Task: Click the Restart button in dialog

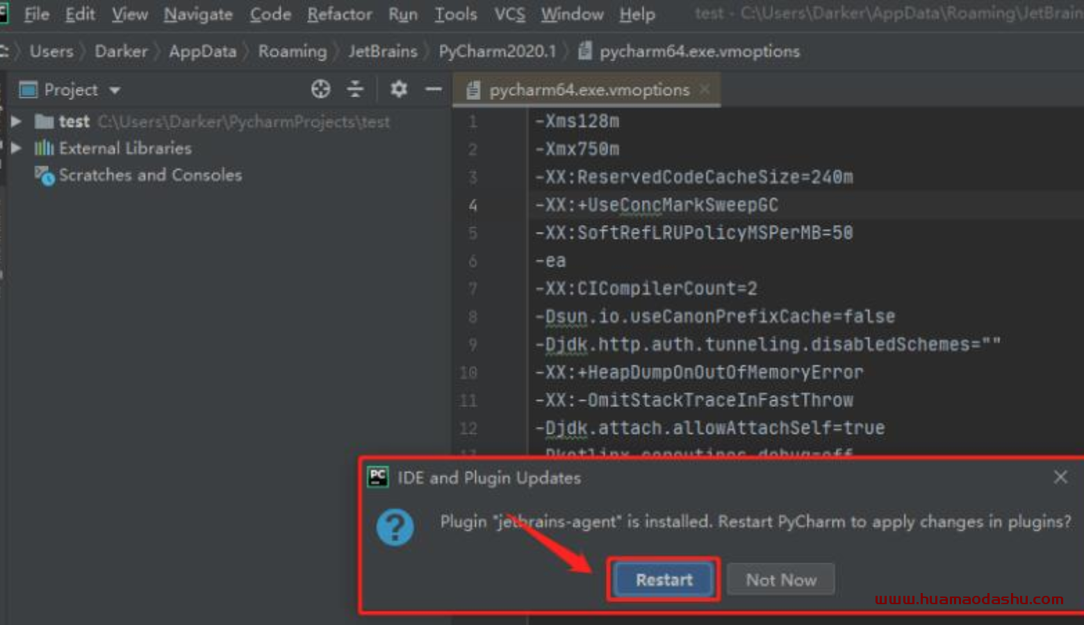Action: (x=664, y=579)
